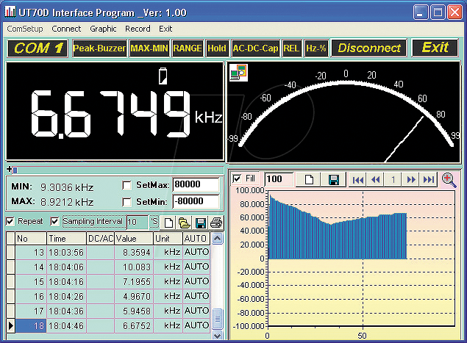Image resolution: width=467 pixels, height=343 pixels.
Task: Click the analog meter display mode icon
Action: tap(238, 72)
